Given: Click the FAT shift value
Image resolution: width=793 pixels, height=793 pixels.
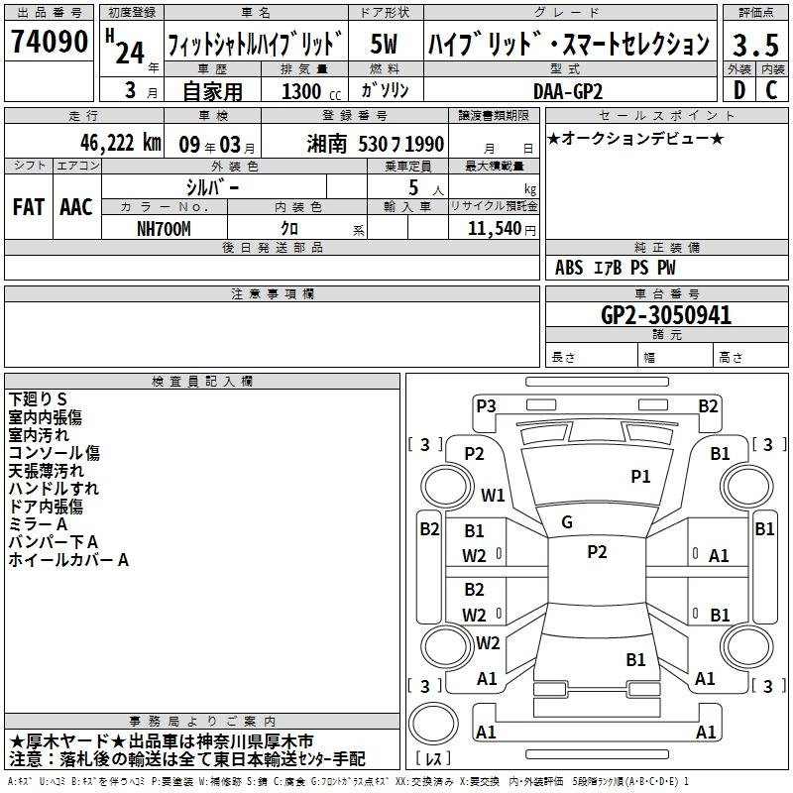Looking at the screenshot, I should (29, 207).
